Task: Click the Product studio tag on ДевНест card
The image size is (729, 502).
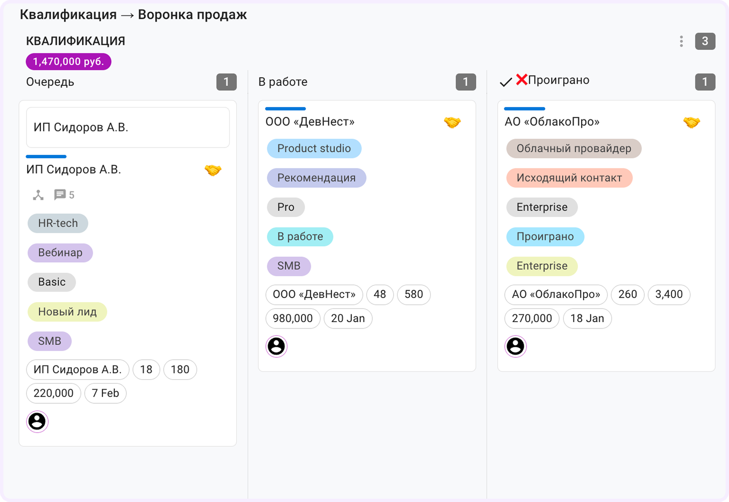Action: coord(314,148)
